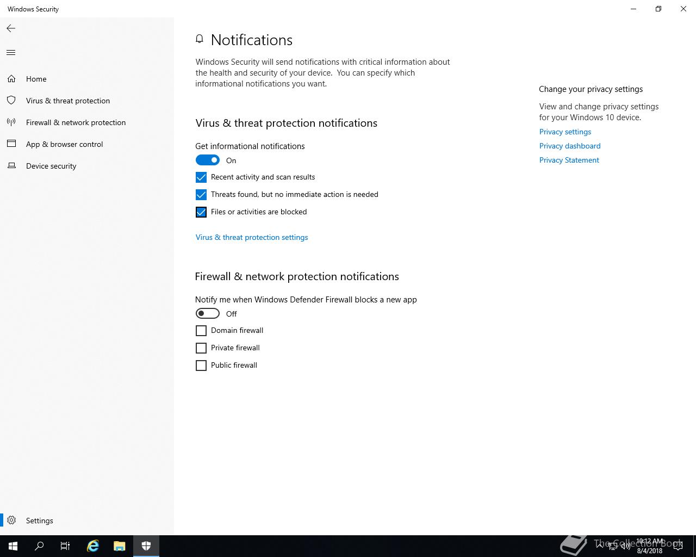
Task: Open File Explorer from the taskbar
Action: 120,546
